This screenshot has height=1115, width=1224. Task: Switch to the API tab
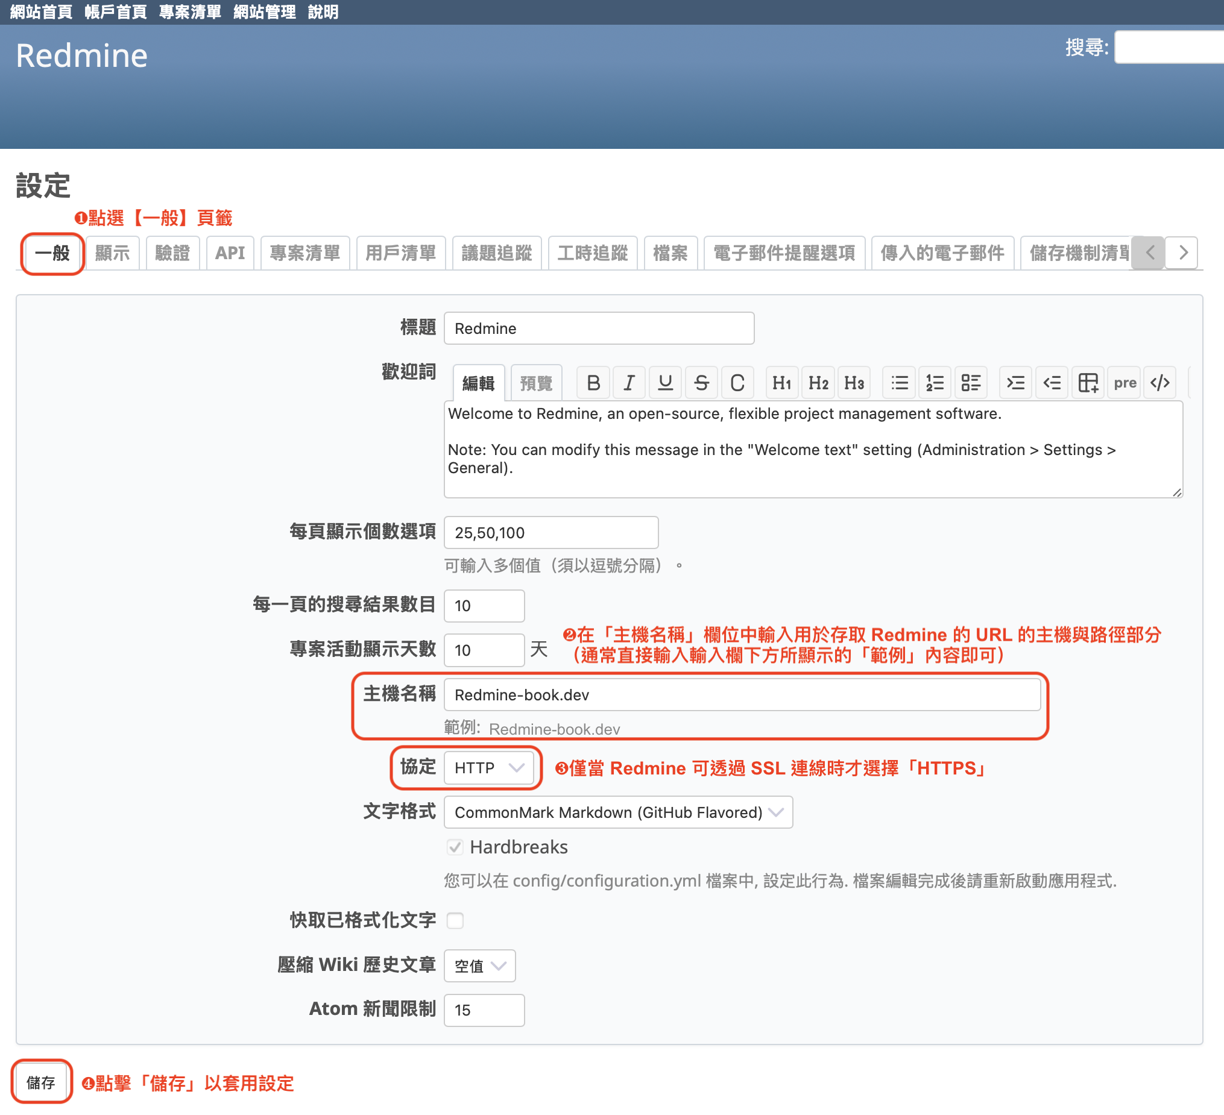230,253
